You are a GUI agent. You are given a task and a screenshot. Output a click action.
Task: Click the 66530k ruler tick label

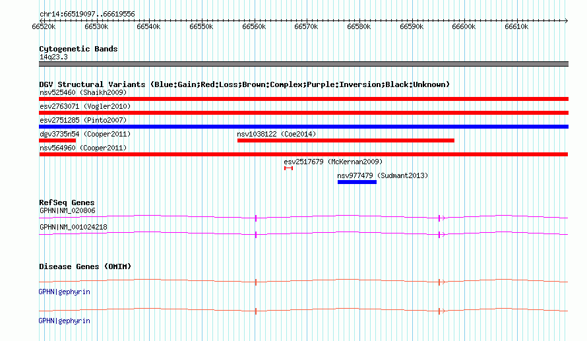[x=96, y=26]
